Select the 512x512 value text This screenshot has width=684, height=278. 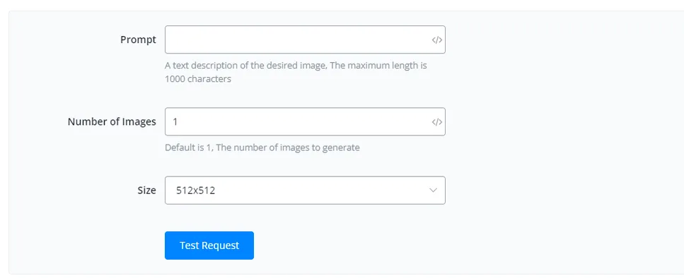195,190
